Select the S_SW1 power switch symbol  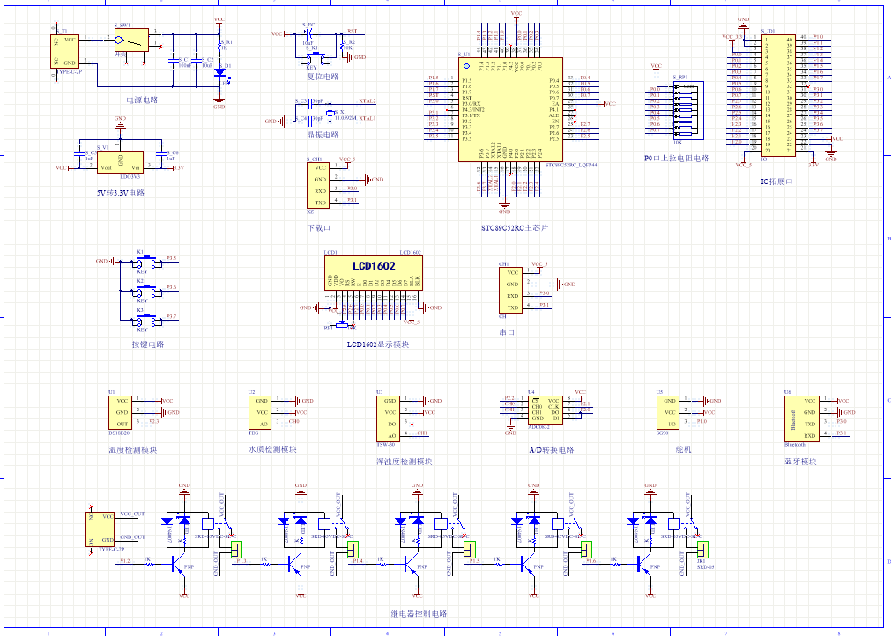coord(132,40)
